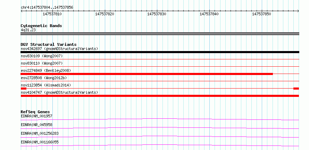The image size is (309, 150).
Task: Open the nsv830110 (Wong2007) variant label
Action: click(42, 63)
